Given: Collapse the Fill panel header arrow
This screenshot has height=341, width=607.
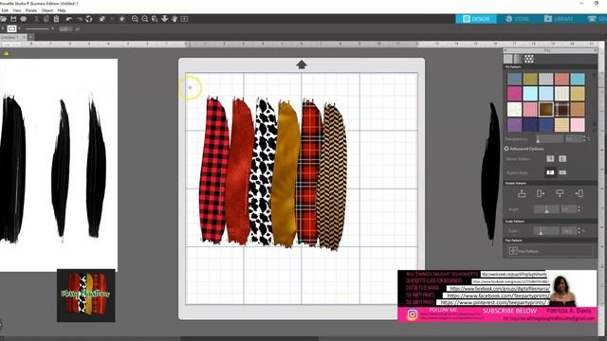Looking at the screenshot, I should point(506,50).
